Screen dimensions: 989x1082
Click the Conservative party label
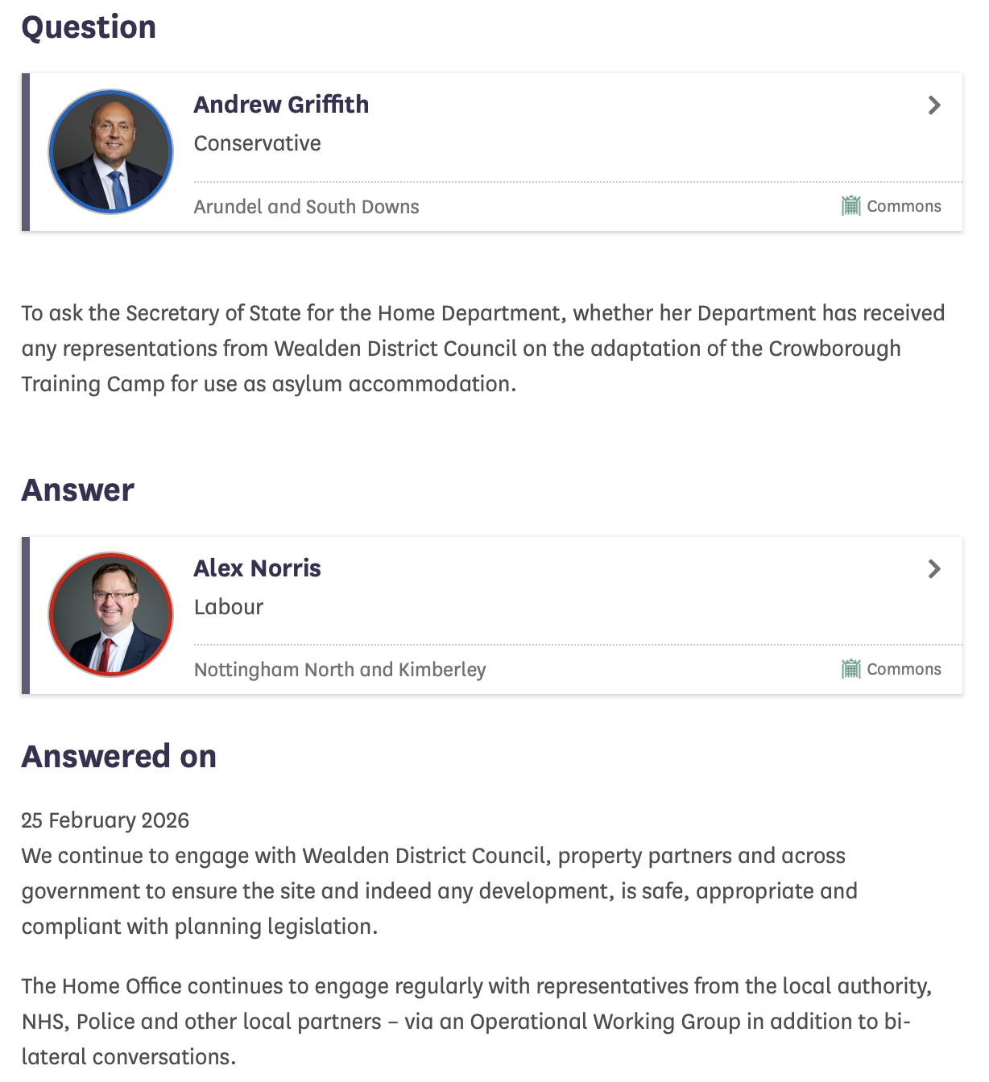tap(257, 143)
